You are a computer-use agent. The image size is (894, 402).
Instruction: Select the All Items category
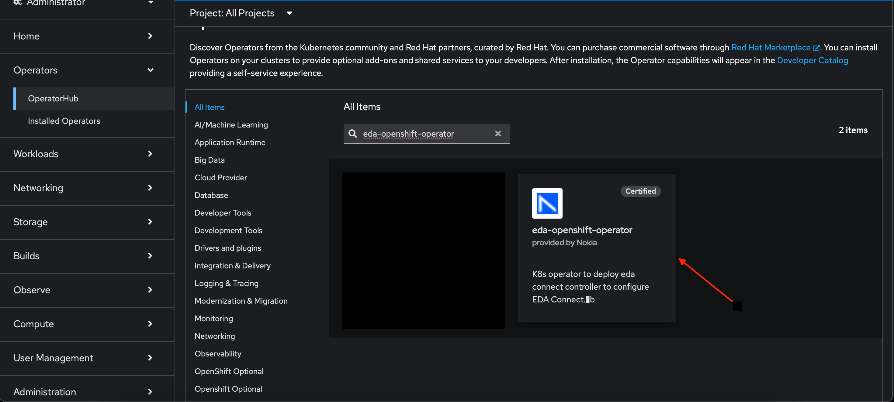[209, 107]
